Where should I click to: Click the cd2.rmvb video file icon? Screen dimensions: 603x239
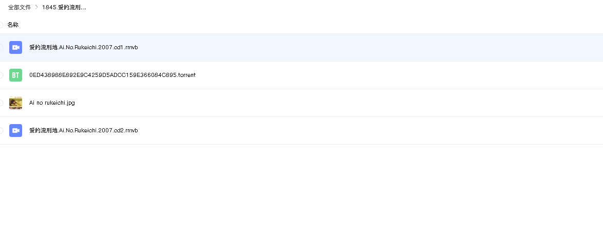click(x=15, y=130)
